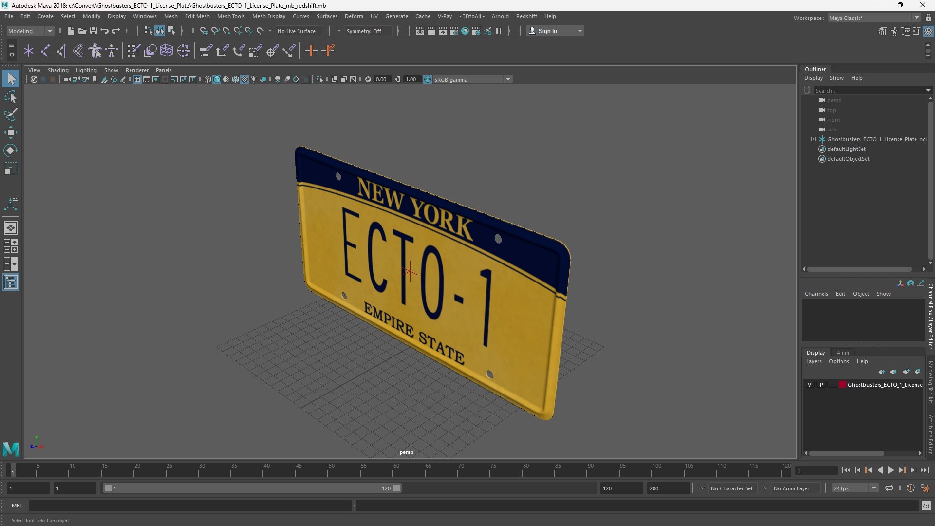935x526 pixels.
Task: Toggle layer playback P box
Action: click(821, 385)
